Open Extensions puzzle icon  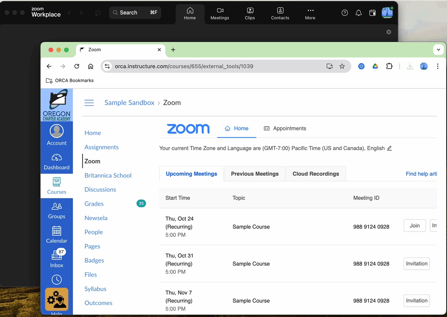pyautogui.click(x=389, y=66)
